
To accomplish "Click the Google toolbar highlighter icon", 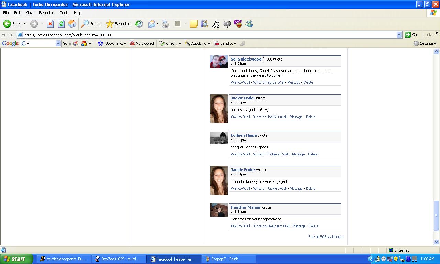I will tap(243, 43).
